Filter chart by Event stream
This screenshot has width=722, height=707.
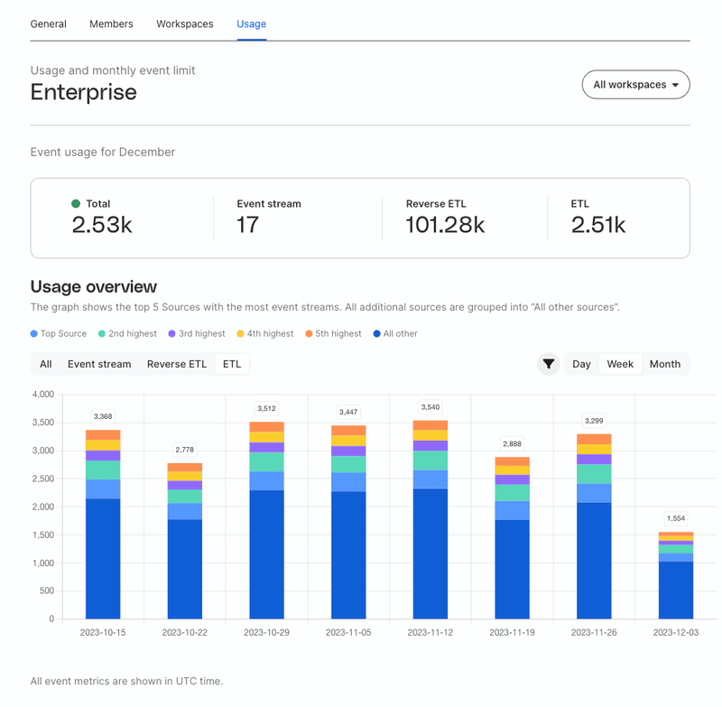[99, 364]
